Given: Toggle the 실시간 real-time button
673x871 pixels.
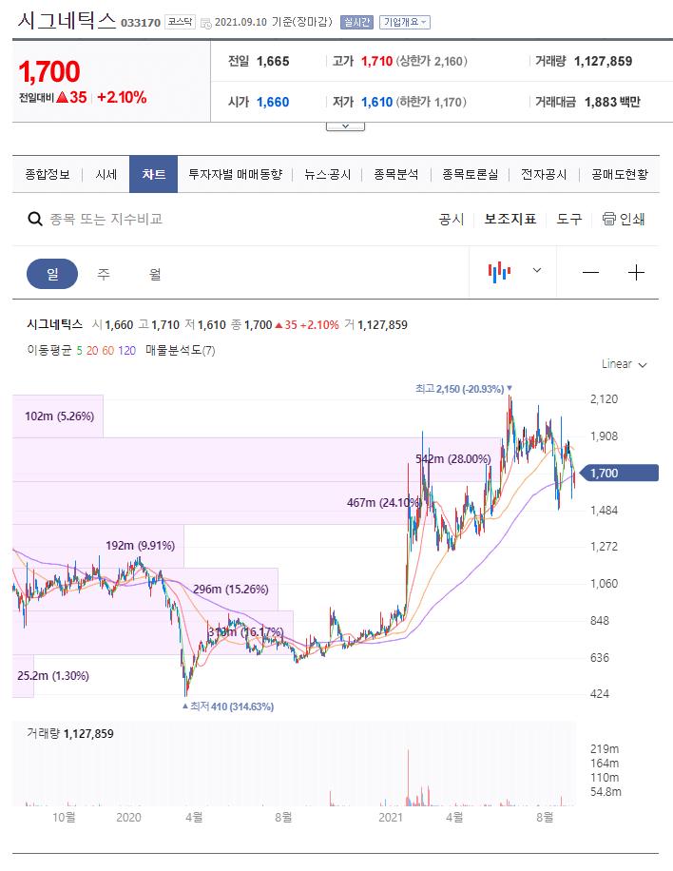Looking at the screenshot, I should (356, 22).
